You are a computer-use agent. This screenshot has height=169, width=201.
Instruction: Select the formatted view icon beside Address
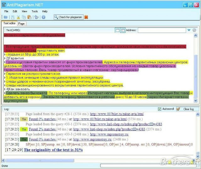[123, 30]
